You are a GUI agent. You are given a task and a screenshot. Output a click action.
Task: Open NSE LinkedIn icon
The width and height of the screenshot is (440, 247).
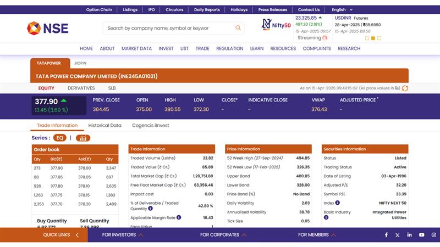click(409, 235)
